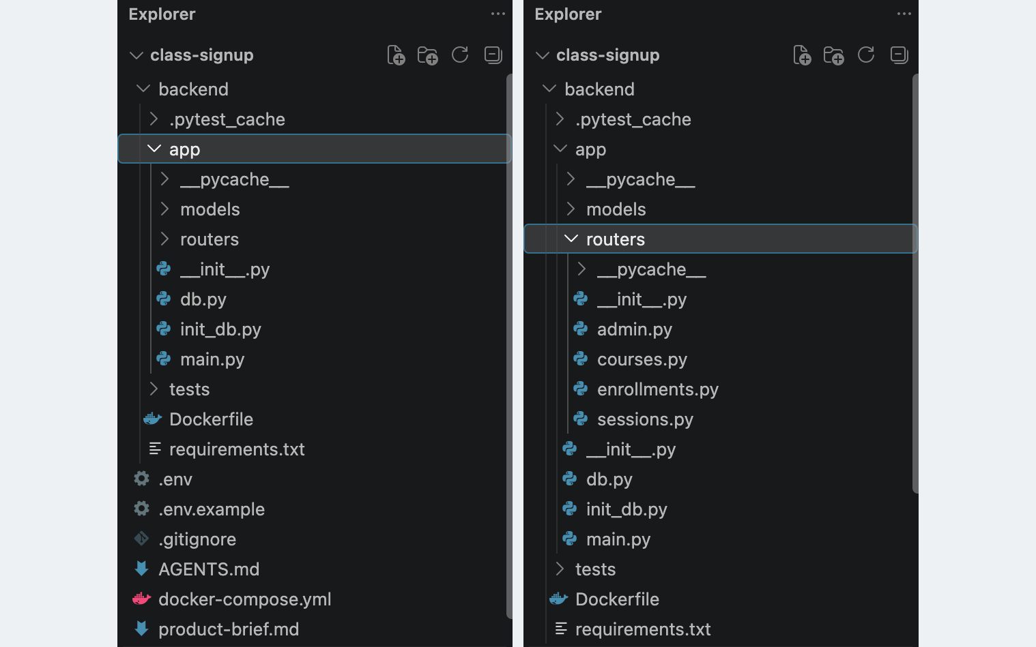The height and width of the screenshot is (647, 1036).
Task: Click right panel vertical scrollbar
Action: [915, 283]
